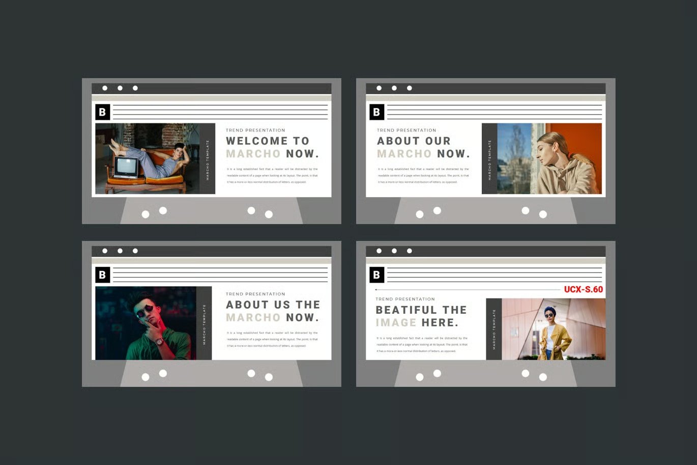This screenshot has height=465, width=697.
Task: Click the paragraph text under WELCOME TO MARCHO NOW
Action: tap(272, 175)
